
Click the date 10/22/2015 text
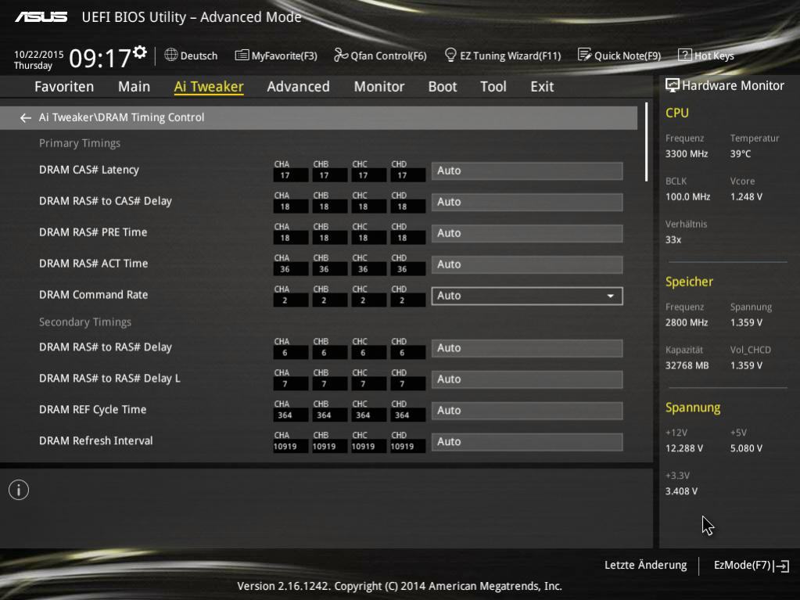[39, 54]
